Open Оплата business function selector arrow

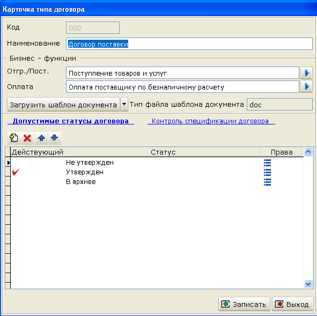coord(306,86)
